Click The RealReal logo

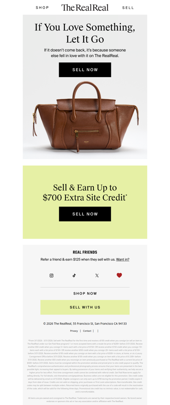(85, 8)
